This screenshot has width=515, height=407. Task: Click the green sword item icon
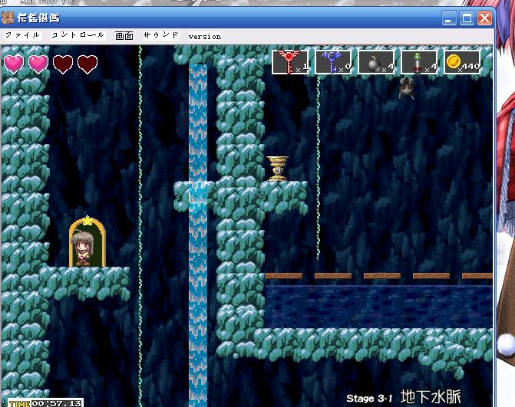click(419, 62)
